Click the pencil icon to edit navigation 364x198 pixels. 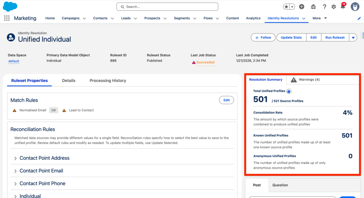pos(359,18)
